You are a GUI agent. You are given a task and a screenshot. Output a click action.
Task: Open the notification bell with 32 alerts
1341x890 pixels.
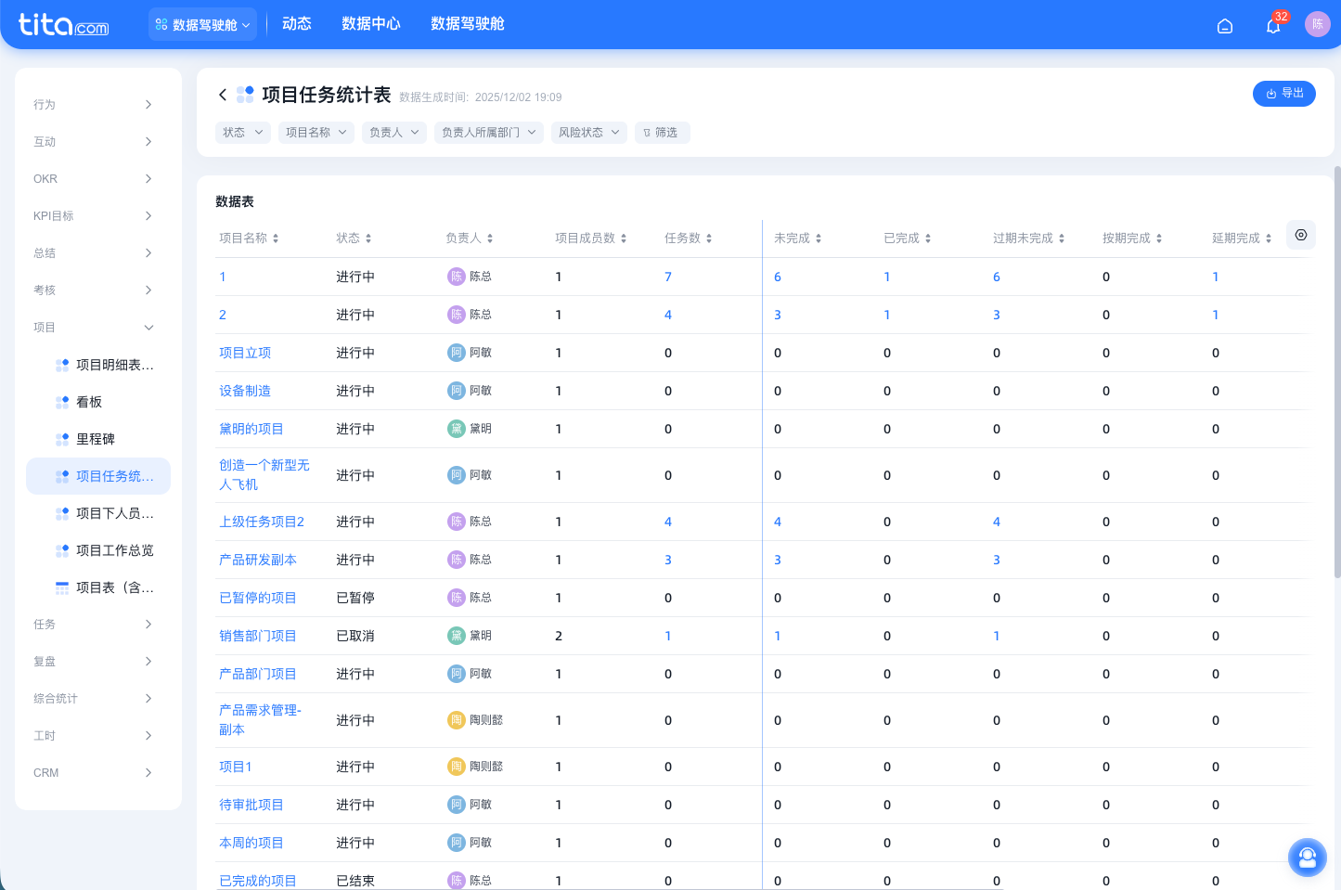[x=1272, y=26]
